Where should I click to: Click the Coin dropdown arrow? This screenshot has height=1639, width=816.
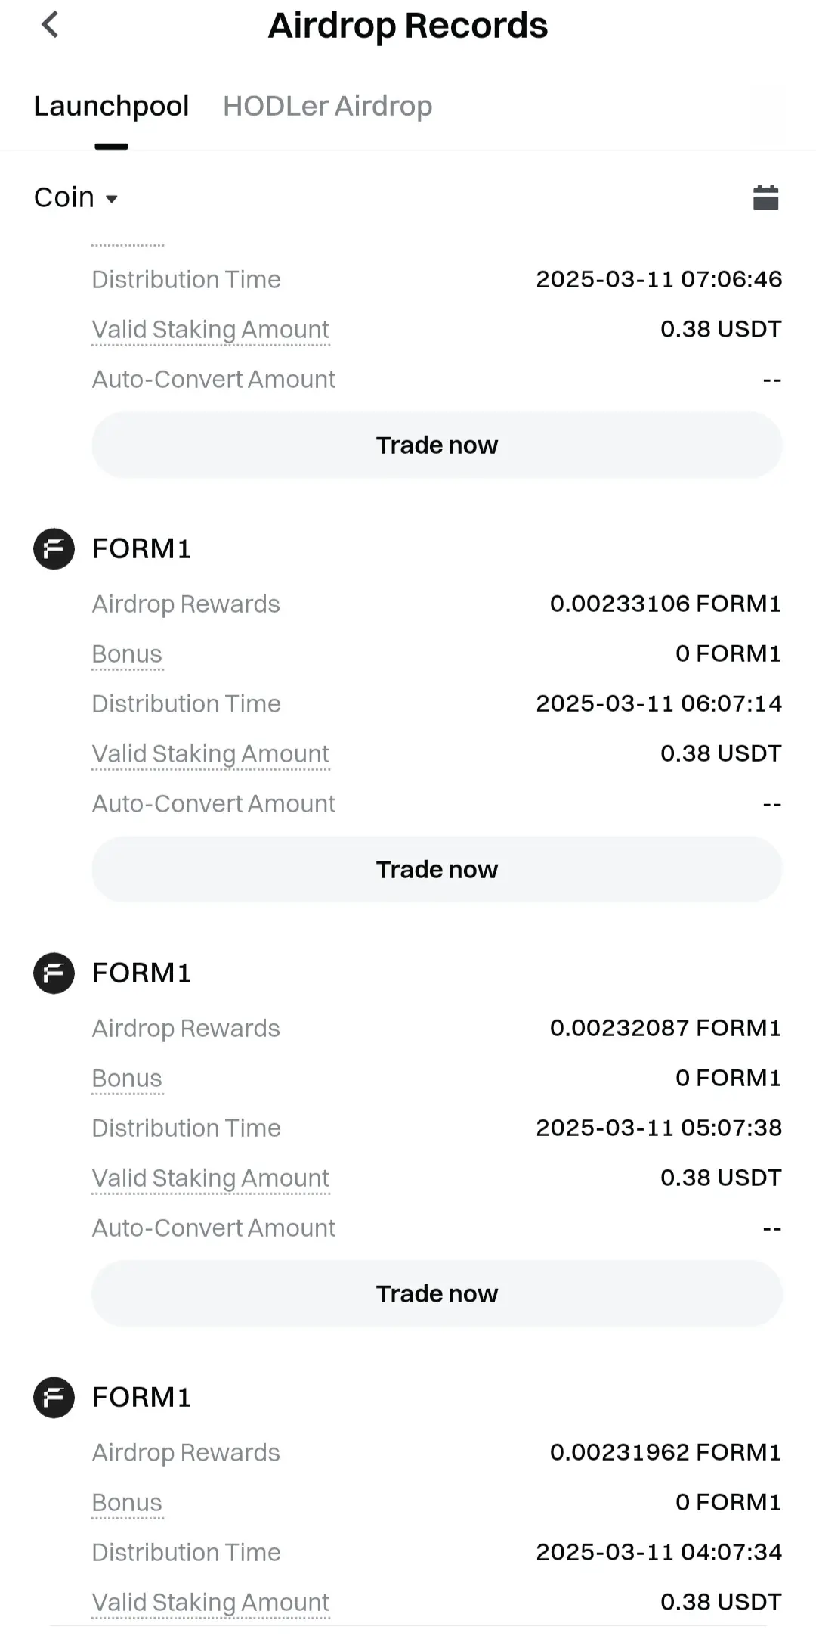(112, 199)
